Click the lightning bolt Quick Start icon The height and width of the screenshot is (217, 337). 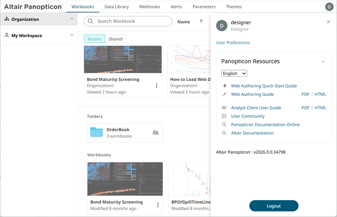225,86
